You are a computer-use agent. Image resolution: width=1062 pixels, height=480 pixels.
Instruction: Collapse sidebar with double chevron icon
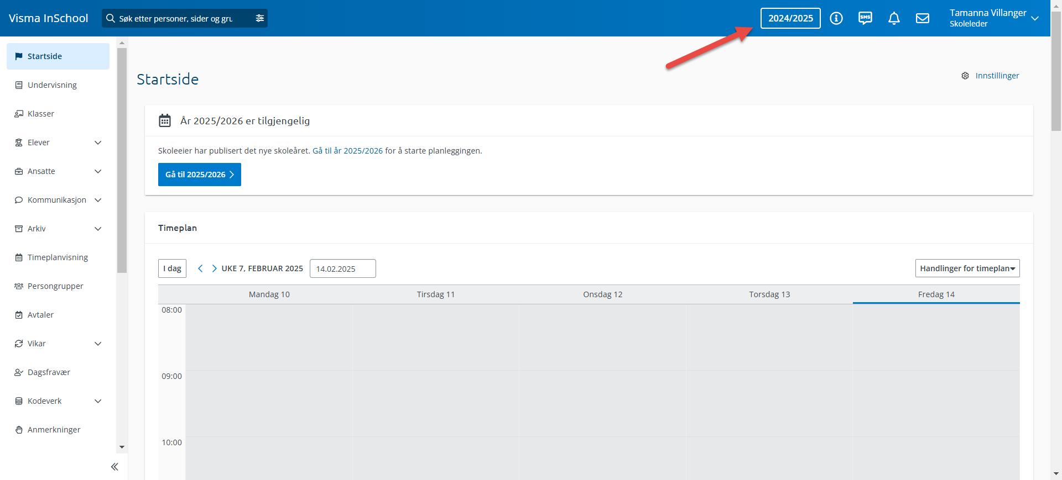click(x=114, y=467)
